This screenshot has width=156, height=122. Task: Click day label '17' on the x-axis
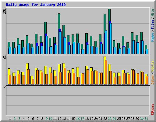point(82,119)
